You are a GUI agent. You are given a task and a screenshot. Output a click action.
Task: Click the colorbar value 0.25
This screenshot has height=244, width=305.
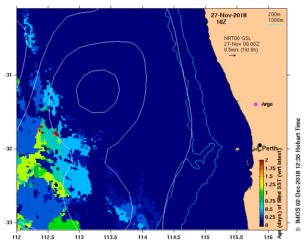point(270,217)
